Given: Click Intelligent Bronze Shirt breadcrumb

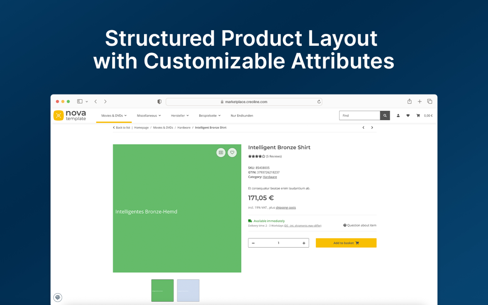Looking at the screenshot, I should tap(211, 128).
